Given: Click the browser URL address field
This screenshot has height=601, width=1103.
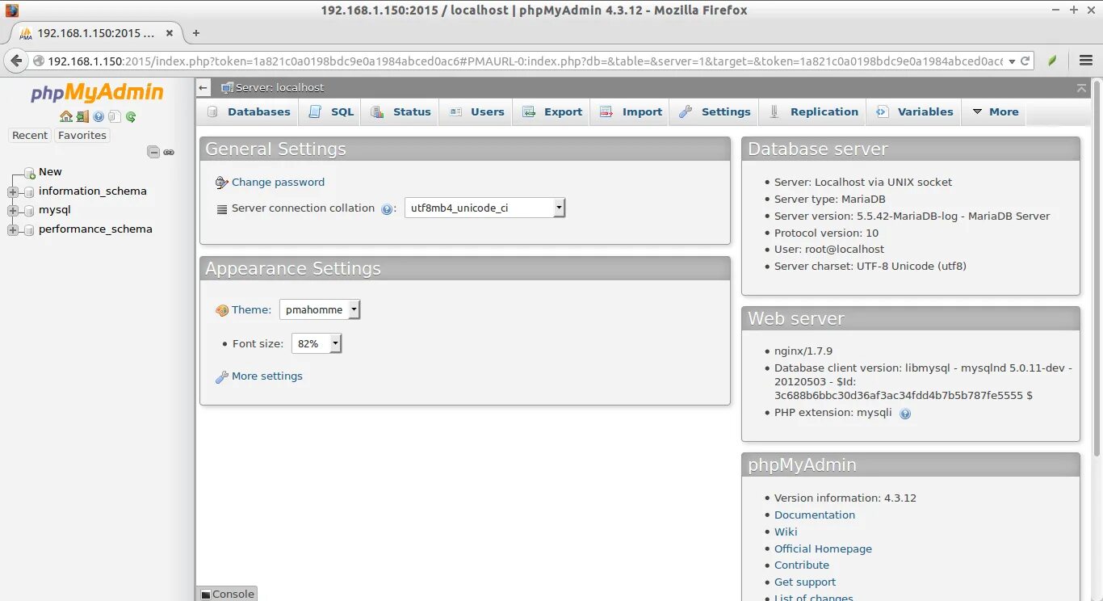Looking at the screenshot, I should 525,61.
